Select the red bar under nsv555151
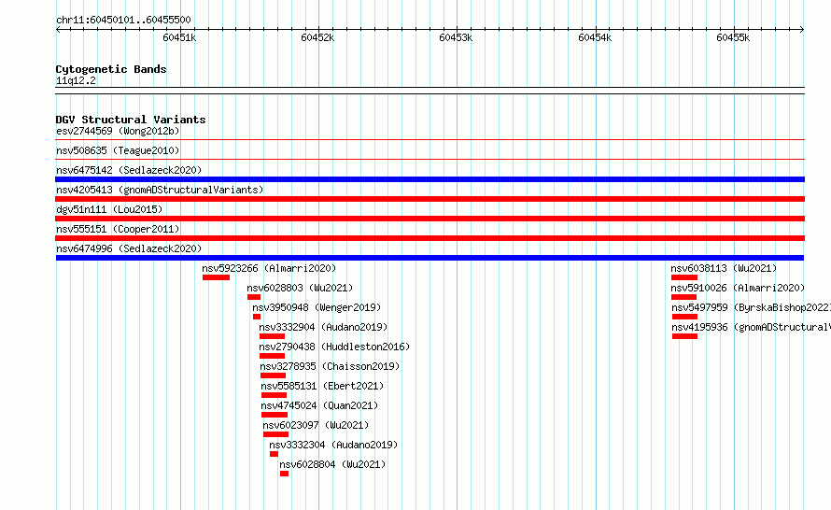The height and width of the screenshot is (510, 831). tap(430, 238)
